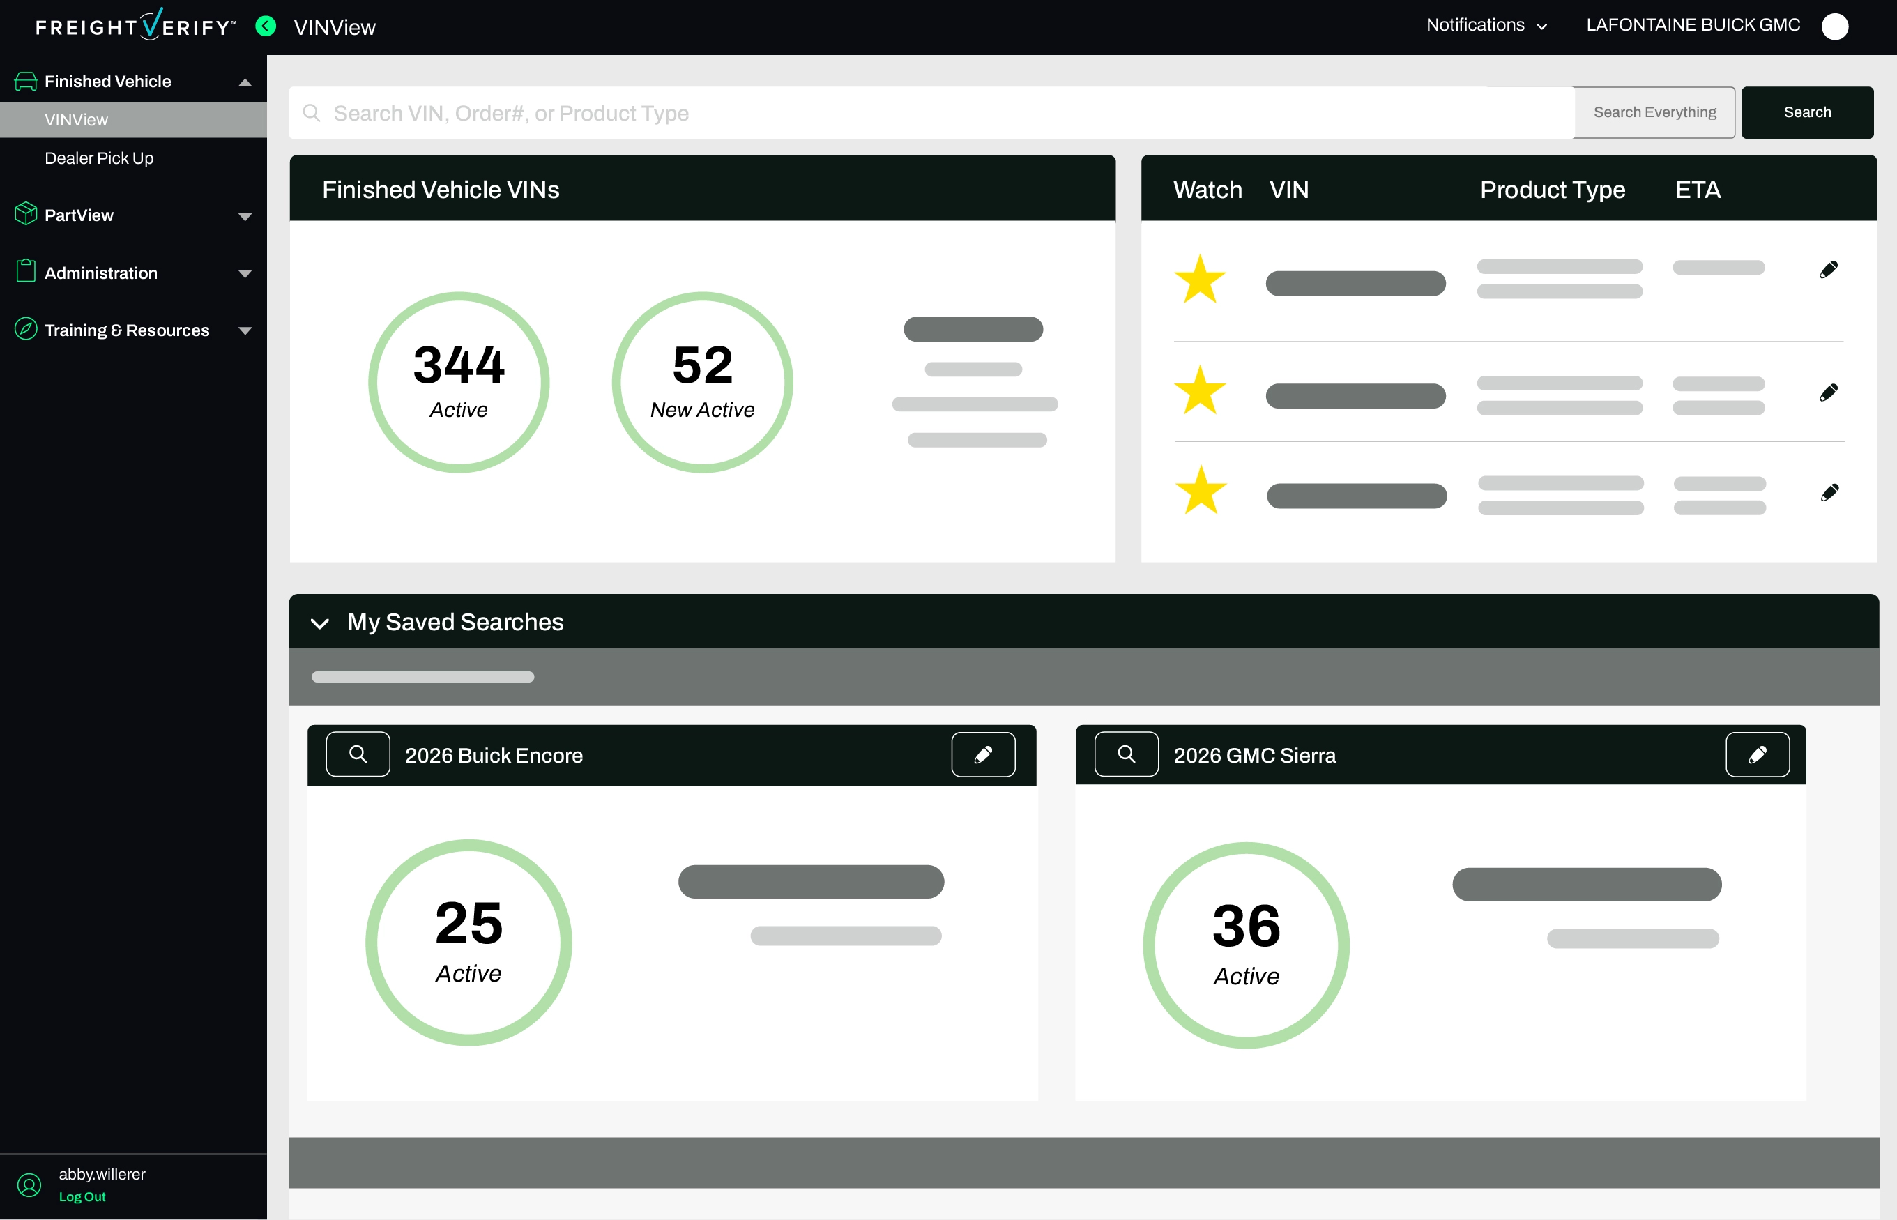Click the edit pencil on 2026 Buick Encore card
The height and width of the screenshot is (1220, 1897).
pos(983,754)
